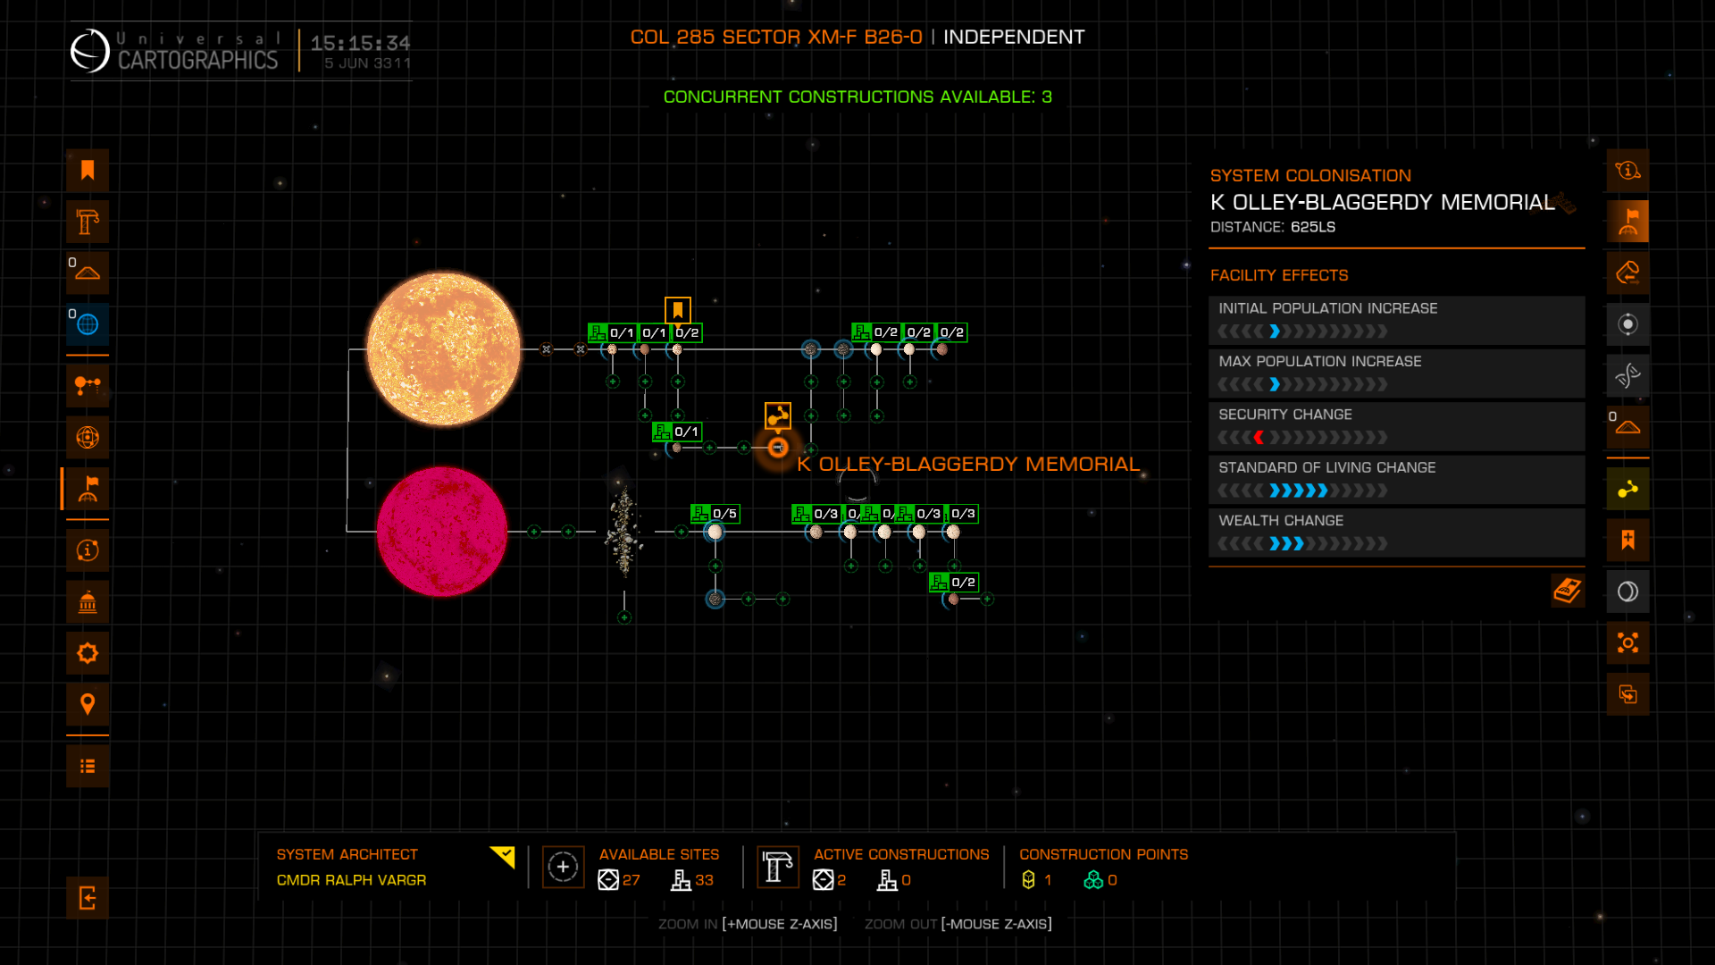1715x965 pixels.
Task: Click the Initial Population Increase bar
Action: 1396,321
